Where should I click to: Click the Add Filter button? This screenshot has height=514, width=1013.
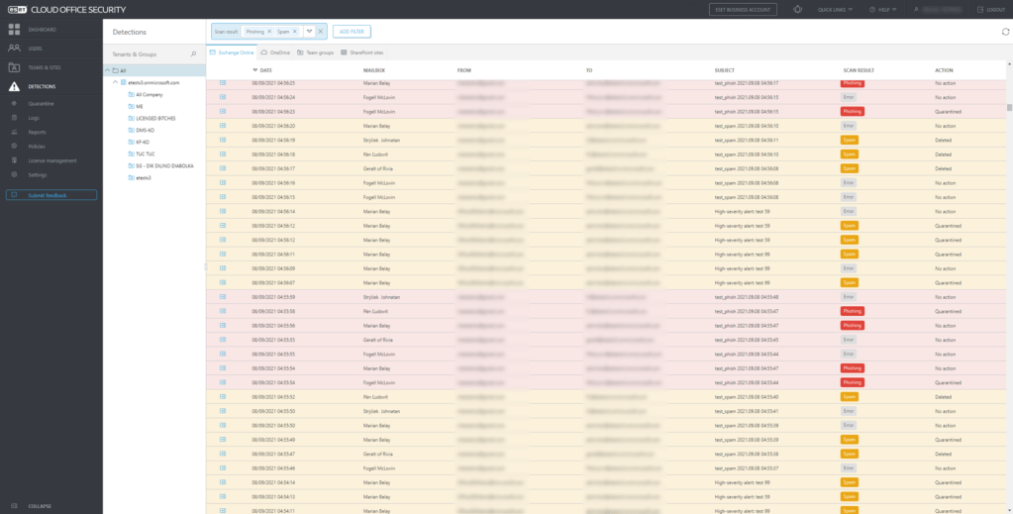[352, 32]
